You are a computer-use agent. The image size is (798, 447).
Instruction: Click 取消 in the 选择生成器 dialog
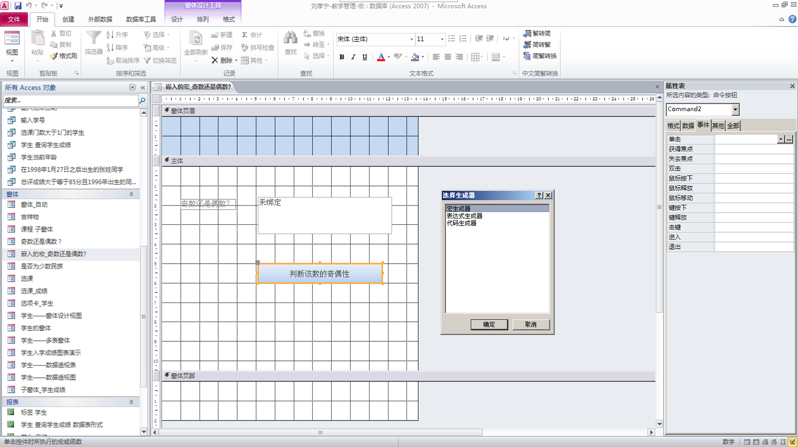point(531,324)
